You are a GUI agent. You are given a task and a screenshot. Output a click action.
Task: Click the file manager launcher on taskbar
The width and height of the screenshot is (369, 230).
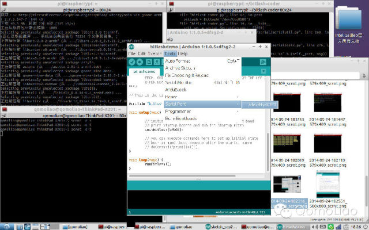click(20, 227)
